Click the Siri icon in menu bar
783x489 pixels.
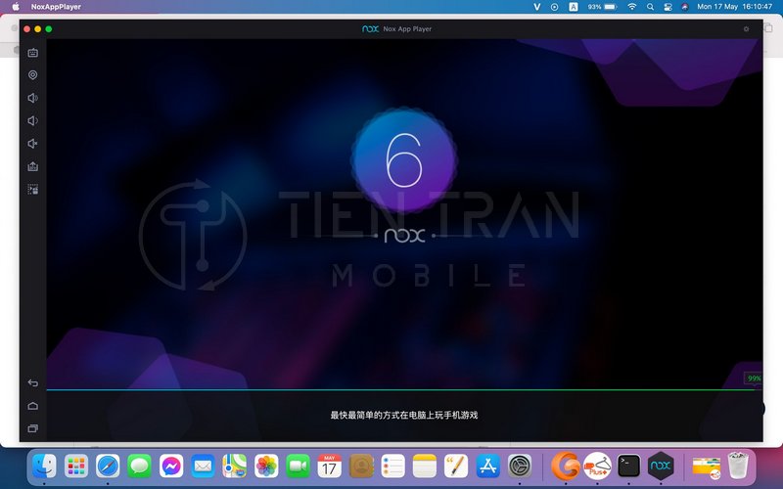pyautogui.click(x=684, y=7)
